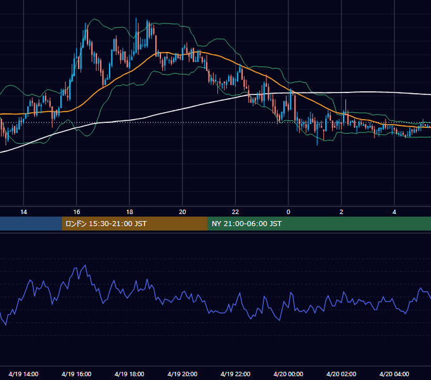Viewport: 431px width, 380px height.
Task: Click the 16 hour label on price chart axis
Action: tap(77, 212)
